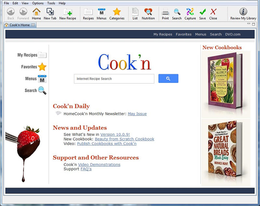The image size is (260, 206).
Task: Open the Video Demonstrations link
Action: point(99,164)
